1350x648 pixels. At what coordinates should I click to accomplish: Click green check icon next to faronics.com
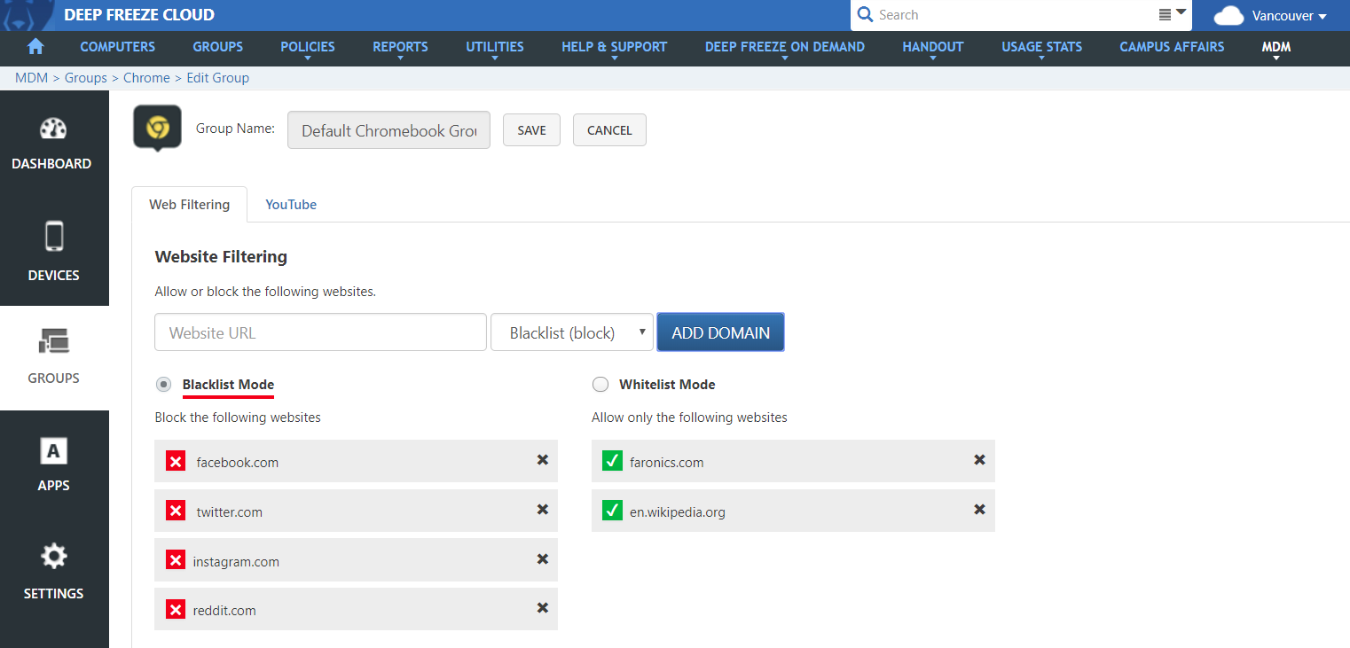click(x=612, y=461)
